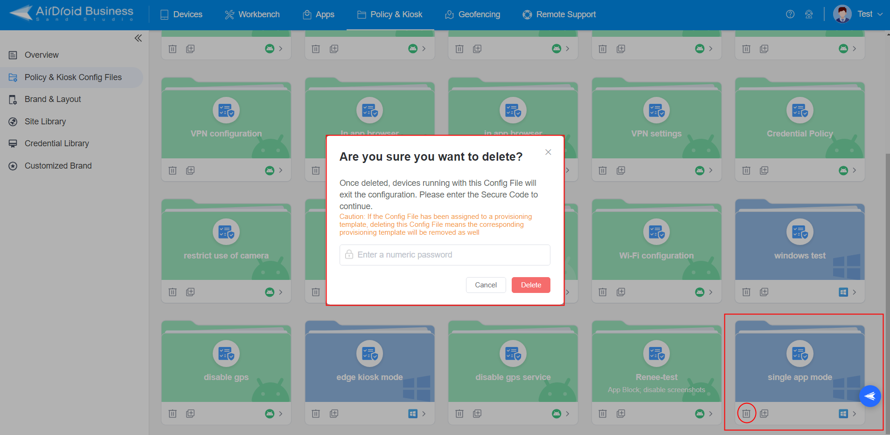
Task: Collapse the left sidebar with double-chevron
Action: pyautogui.click(x=138, y=38)
